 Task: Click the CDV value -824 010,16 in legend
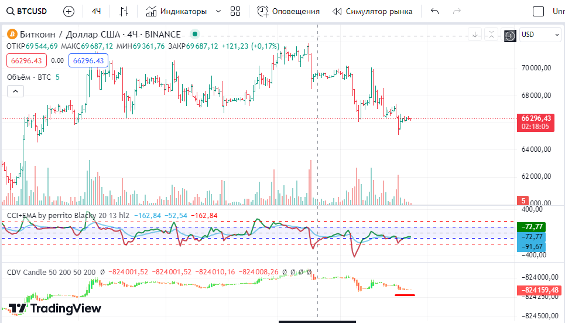(215, 272)
